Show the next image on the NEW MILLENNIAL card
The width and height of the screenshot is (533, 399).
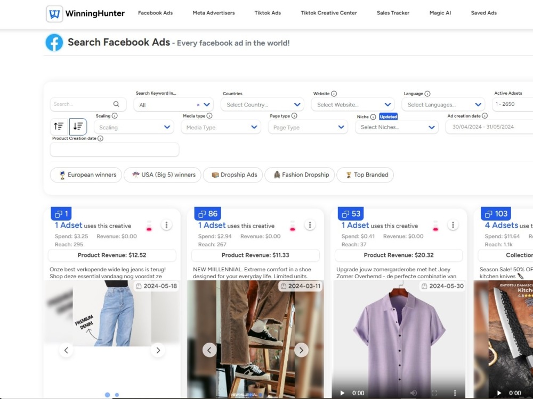301,350
